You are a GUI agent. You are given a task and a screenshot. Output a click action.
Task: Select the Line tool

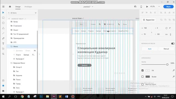click(x=3, y=33)
